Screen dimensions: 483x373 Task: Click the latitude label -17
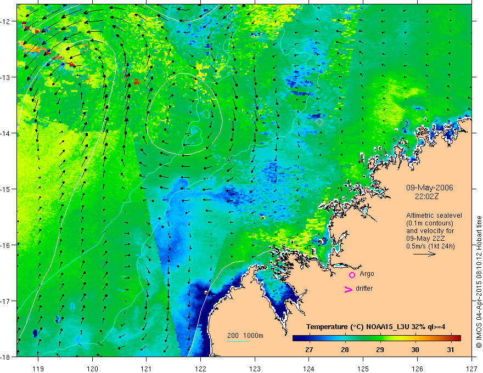6,301
